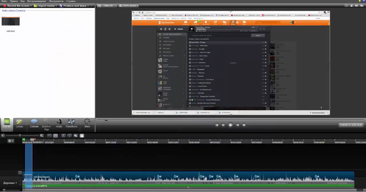Image resolution: width=366 pixels, height=192 pixels.
Task: Open the Callouts tool
Action: pyautogui.click(x=34, y=123)
